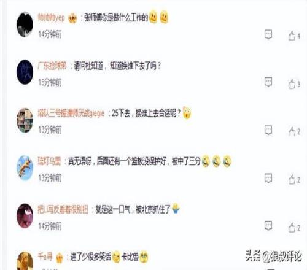Open the username ending in 'giegie'
Viewport: 307px width, 270px height.
pyautogui.click(x=71, y=113)
